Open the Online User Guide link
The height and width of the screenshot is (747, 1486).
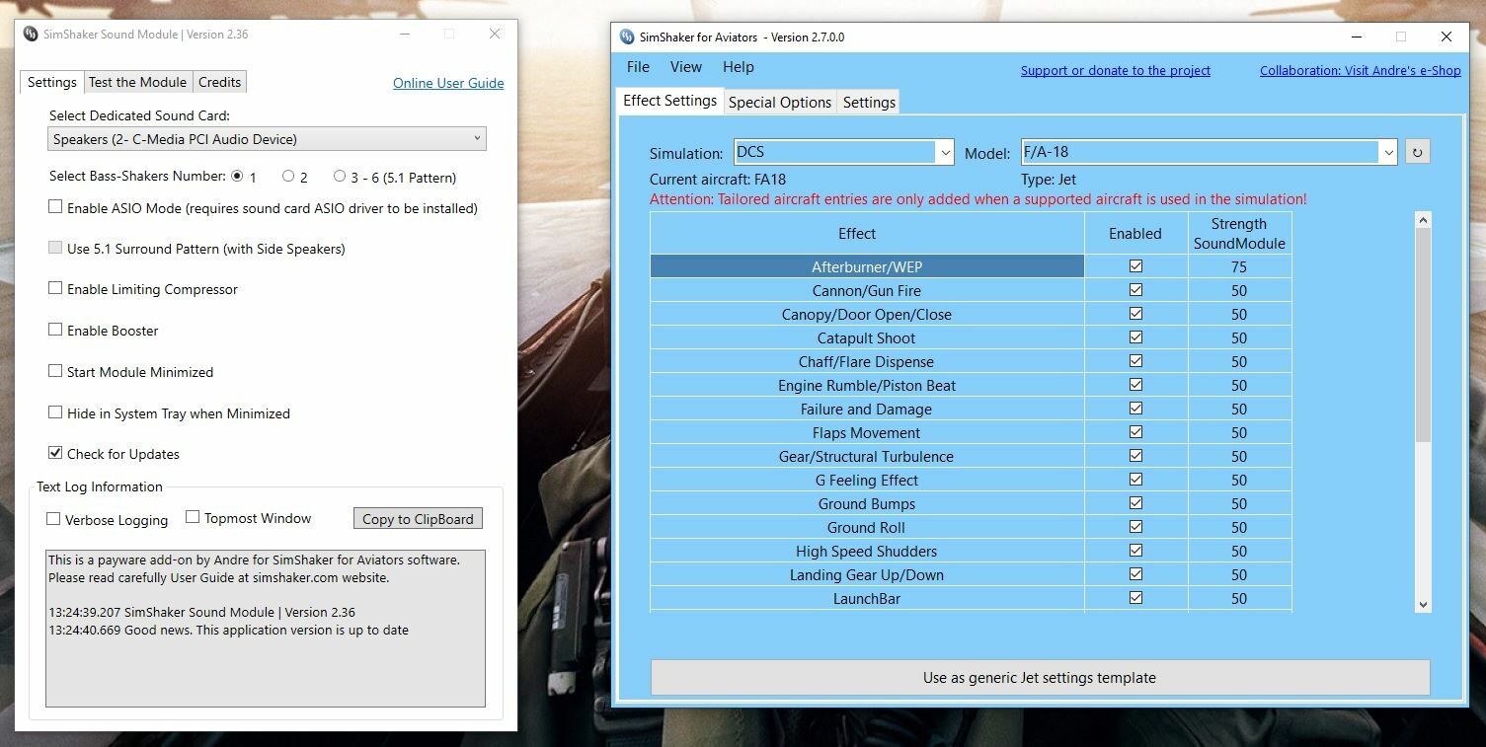pos(448,83)
